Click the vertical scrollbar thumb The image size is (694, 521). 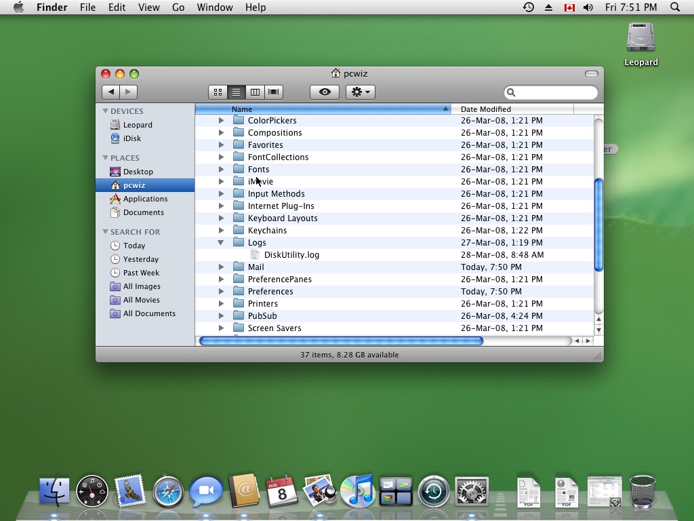[598, 225]
